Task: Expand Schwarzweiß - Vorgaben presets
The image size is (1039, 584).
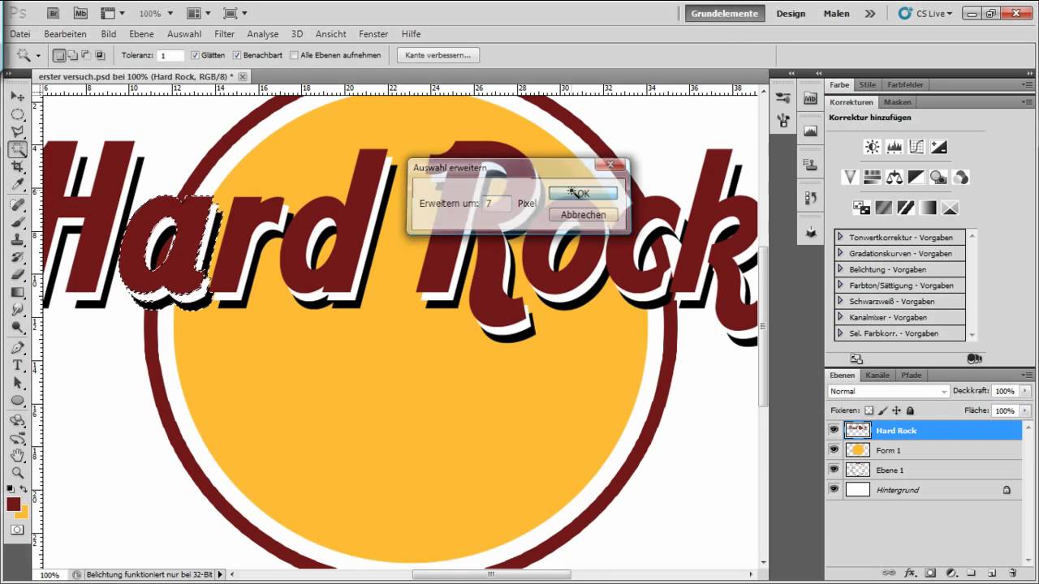Action: point(840,301)
